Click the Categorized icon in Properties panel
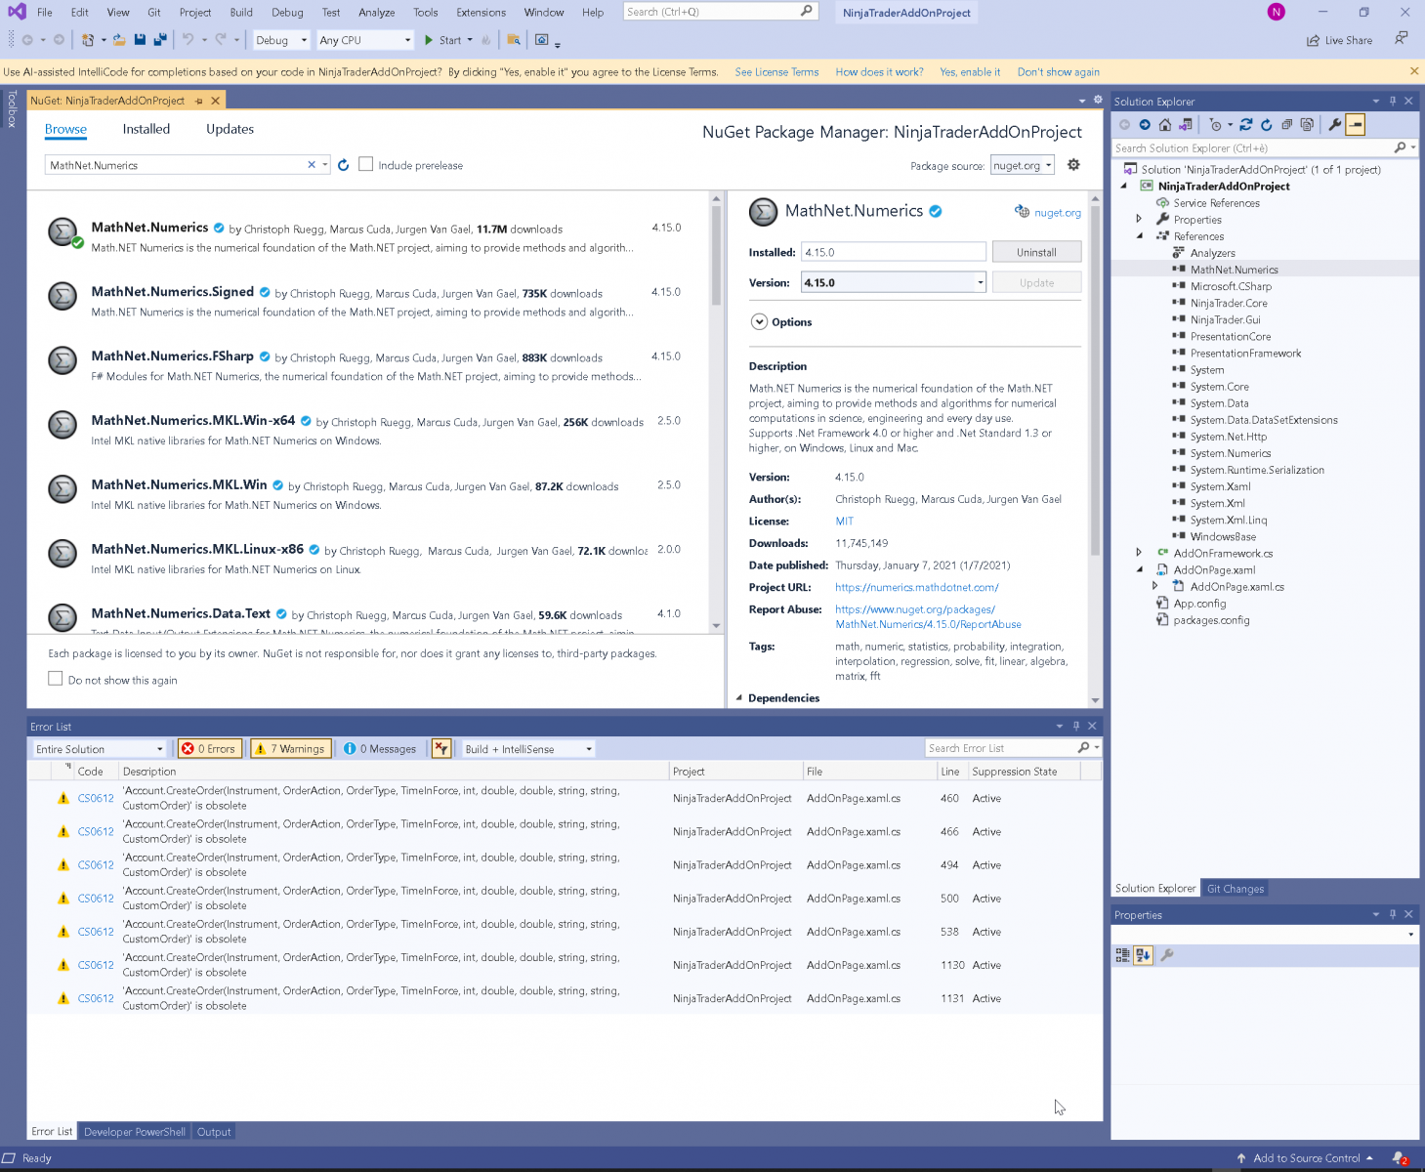This screenshot has width=1425, height=1172. coord(1123,955)
